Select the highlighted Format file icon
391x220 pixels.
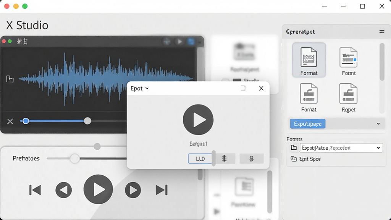tap(309, 60)
